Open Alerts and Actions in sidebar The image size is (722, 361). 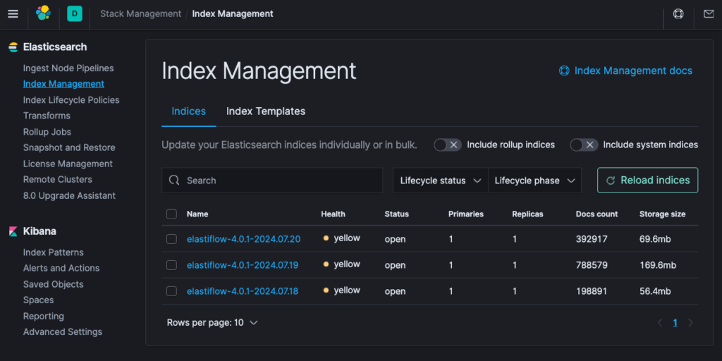61,268
